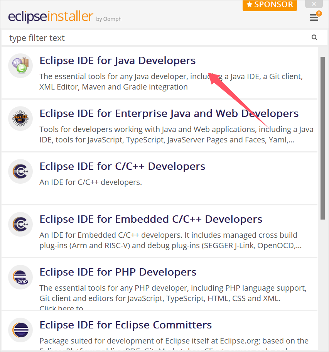The width and height of the screenshot is (329, 352).
Task: Select Eclipse IDE for C/C++ Developers
Action: tap(122, 166)
